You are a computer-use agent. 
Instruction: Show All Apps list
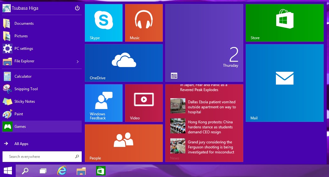tap(42, 143)
